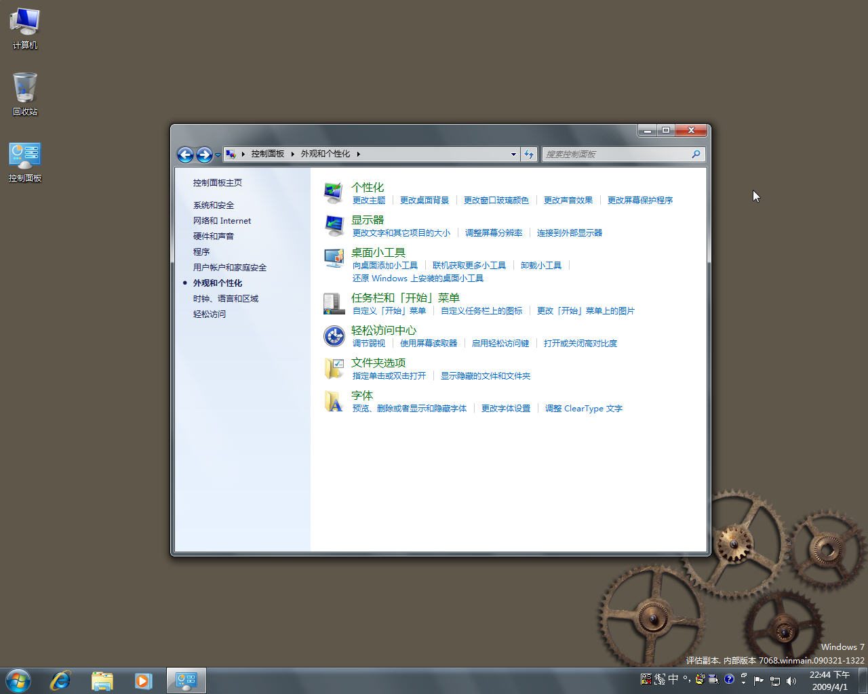Go back with the Back arrow button
This screenshot has height=694, width=868.
(x=185, y=155)
